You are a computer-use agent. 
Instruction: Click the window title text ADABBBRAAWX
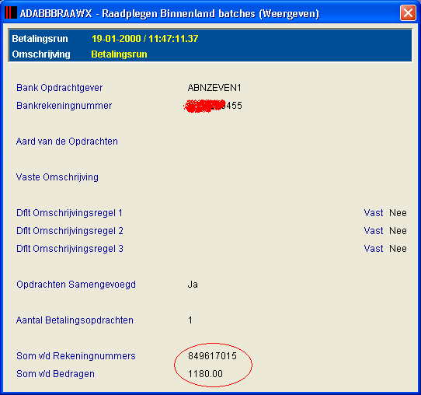pos(56,13)
